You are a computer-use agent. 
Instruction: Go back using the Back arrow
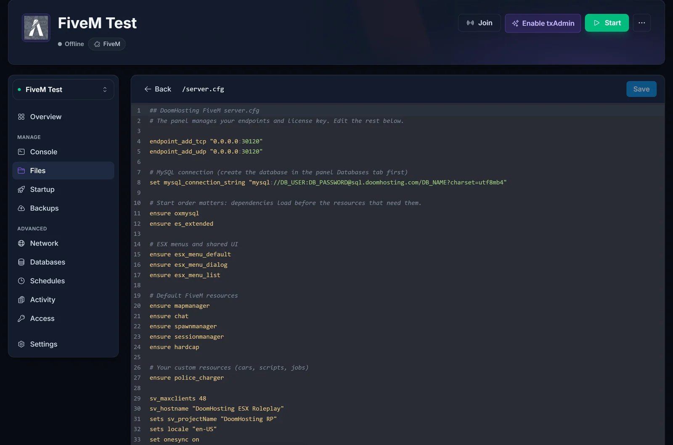(158, 89)
